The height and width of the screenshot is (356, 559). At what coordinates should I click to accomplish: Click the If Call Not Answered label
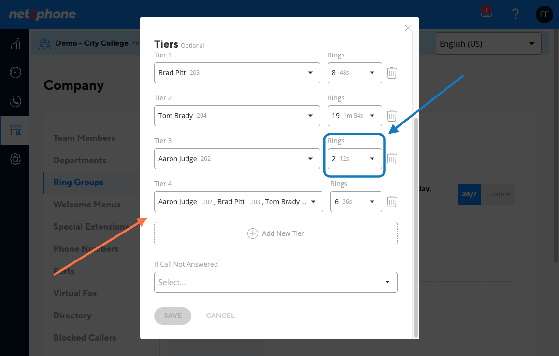pyautogui.click(x=186, y=264)
